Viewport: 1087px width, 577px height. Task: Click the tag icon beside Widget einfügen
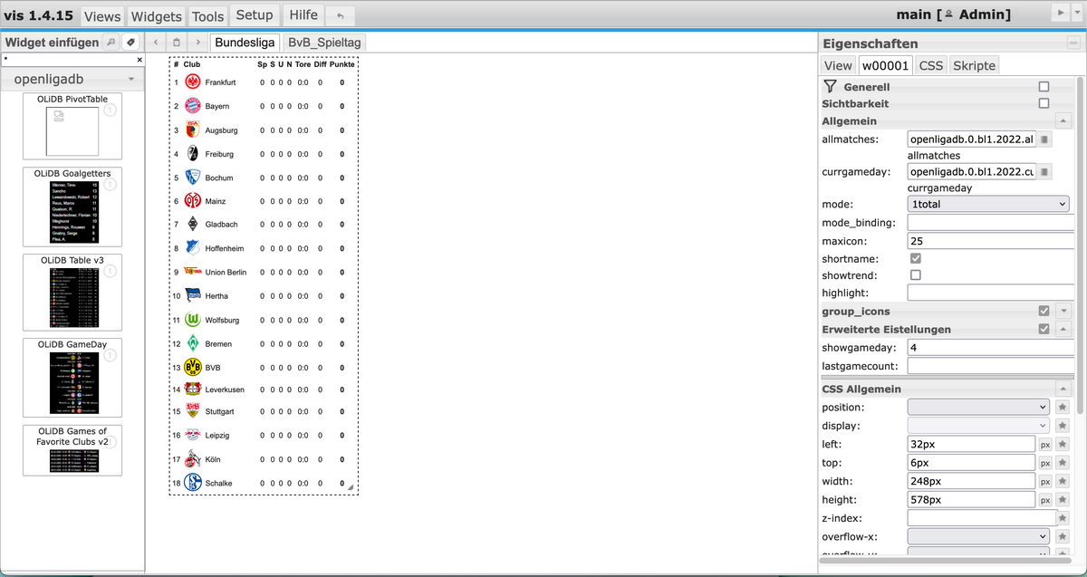tap(130, 43)
